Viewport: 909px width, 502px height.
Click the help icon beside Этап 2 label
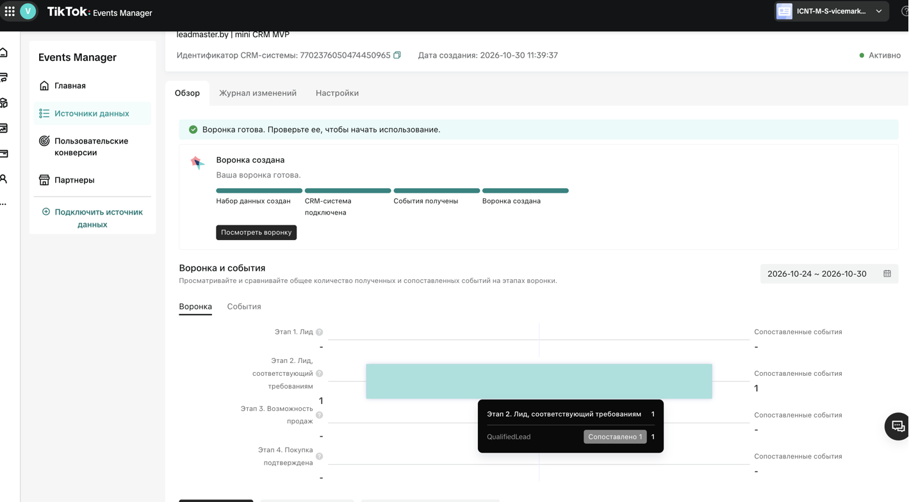tap(319, 373)
